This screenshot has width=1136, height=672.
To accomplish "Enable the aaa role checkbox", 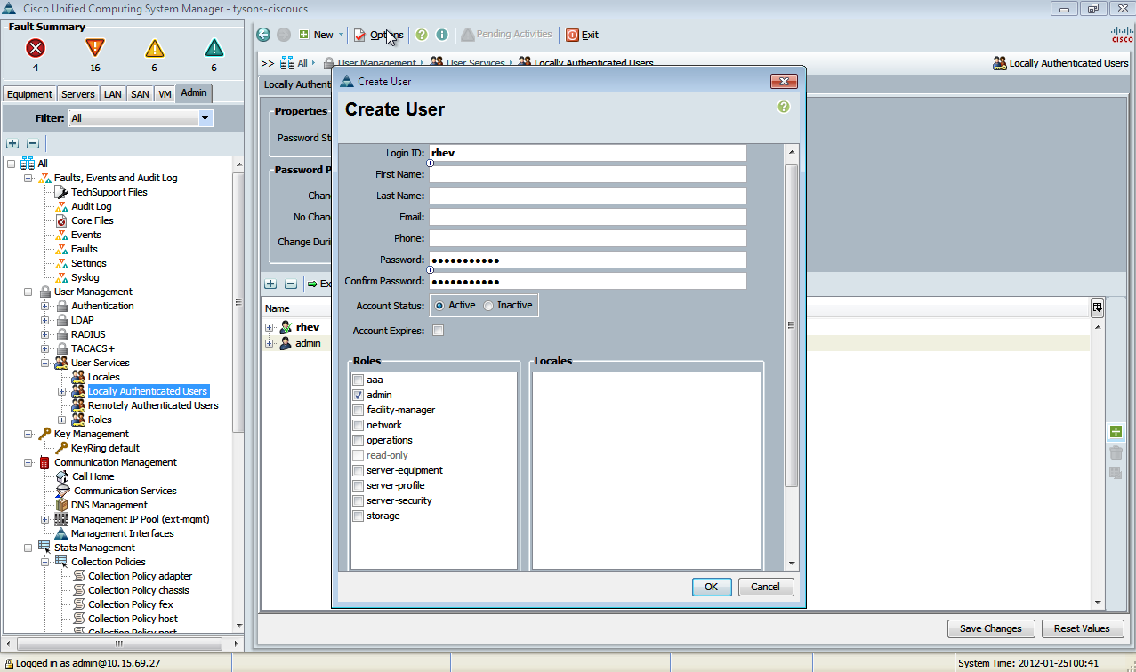I will click(x=359, y=379).
